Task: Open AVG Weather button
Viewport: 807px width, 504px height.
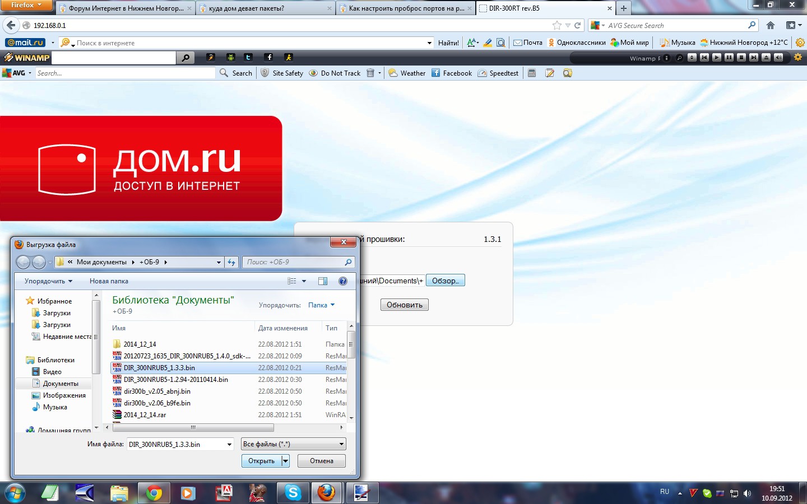Action: [407, 73]
